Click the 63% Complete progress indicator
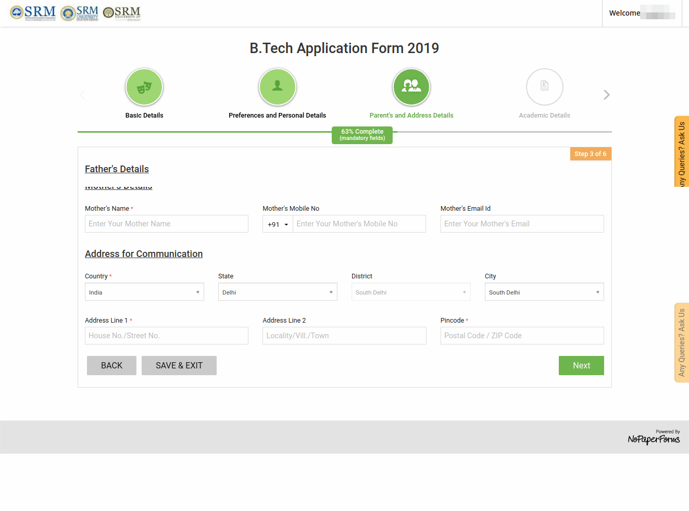 tap(362, 135)
